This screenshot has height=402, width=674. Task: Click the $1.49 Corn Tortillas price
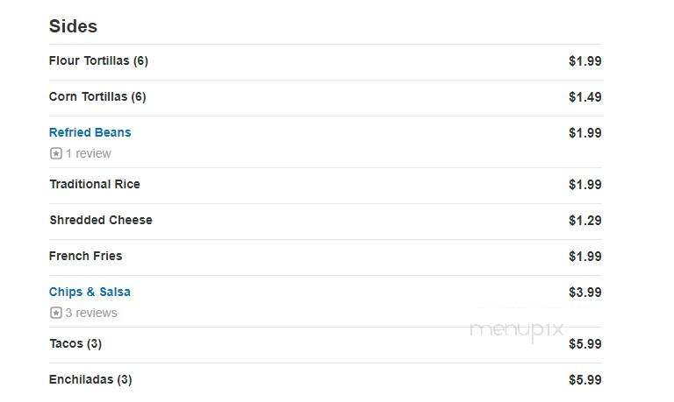coord(584,96)
